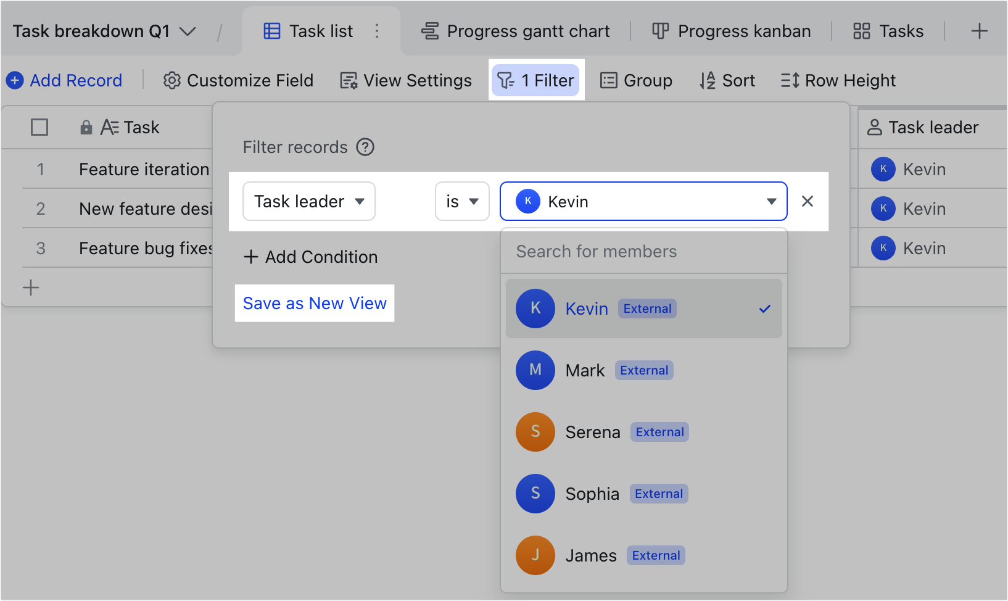
Task: Open the Task leader field dropdown
Action: (x=308, y=201)
